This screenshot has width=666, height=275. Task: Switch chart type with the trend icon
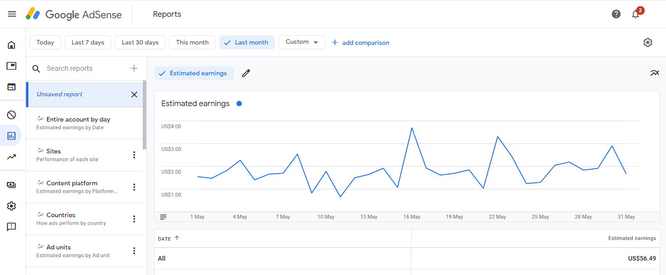pyautogui.click(x=654, y=73)
